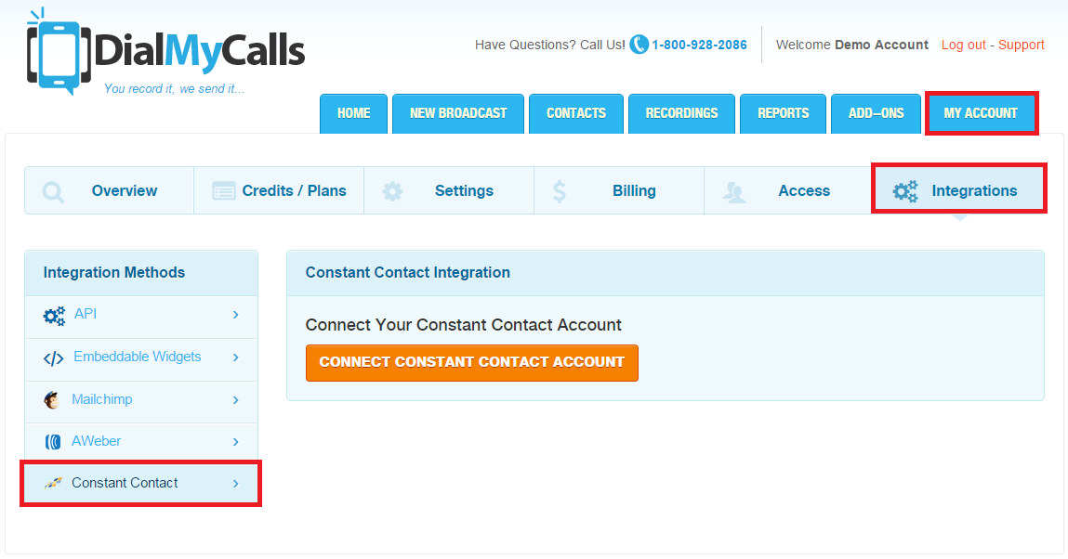This screenshot has height=559, width=1068.
Task: Click the API gears icon in sidebar
Action: 54,316
